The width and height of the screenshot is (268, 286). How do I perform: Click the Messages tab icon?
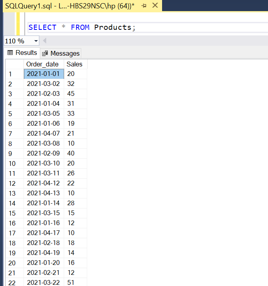[x=45, y=53]
